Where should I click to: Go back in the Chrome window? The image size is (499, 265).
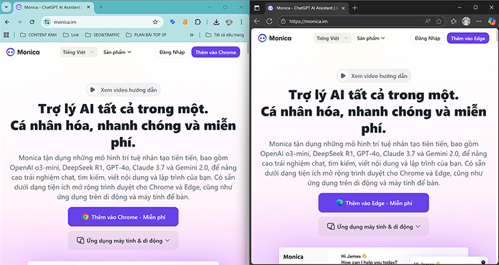[7, 22]
